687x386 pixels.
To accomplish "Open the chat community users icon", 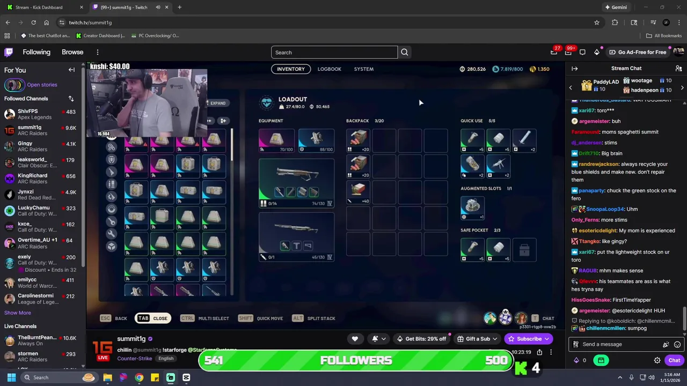I will pyautogui.click(x=678, y=69).
